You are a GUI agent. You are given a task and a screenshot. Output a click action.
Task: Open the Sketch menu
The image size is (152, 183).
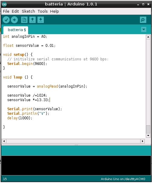pos(28,11)
